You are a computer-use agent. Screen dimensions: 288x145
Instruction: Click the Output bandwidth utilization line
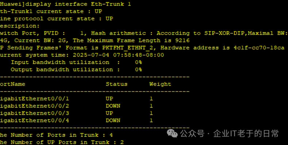[x=76, y=70]
